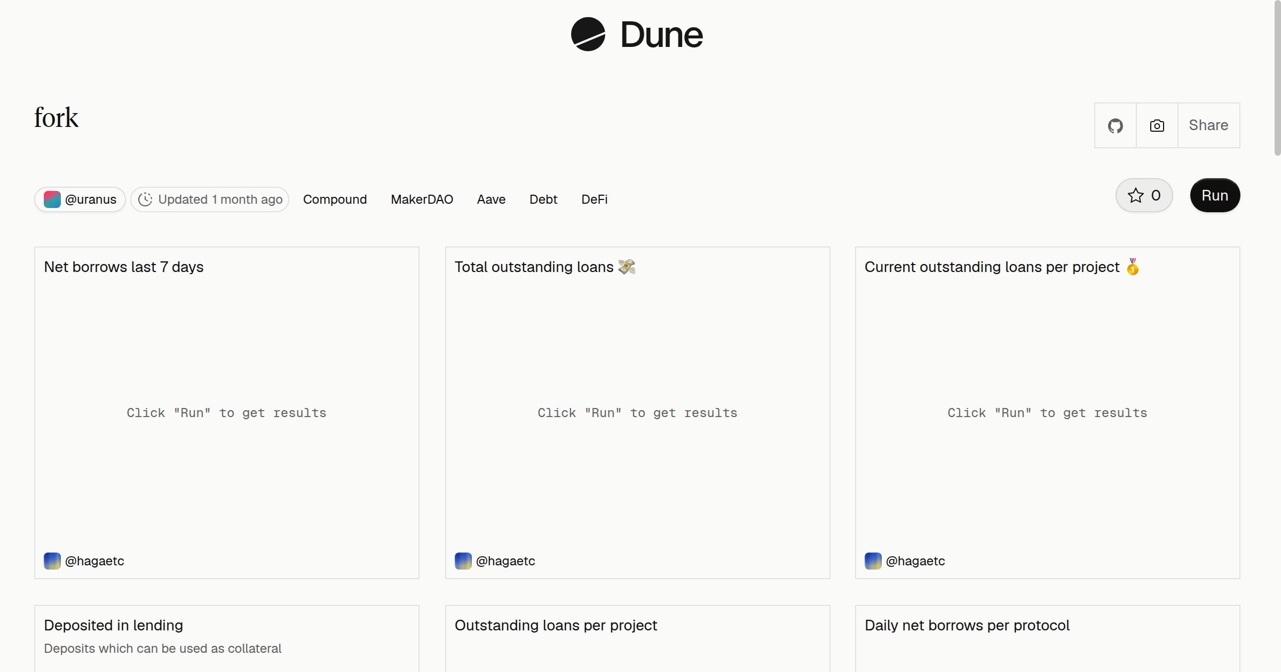Image resolution: width=1281 pixels, height=672 pixels.
Task: Click the money emoji beside Total outstanding loans
Action: tap(627, 267)
